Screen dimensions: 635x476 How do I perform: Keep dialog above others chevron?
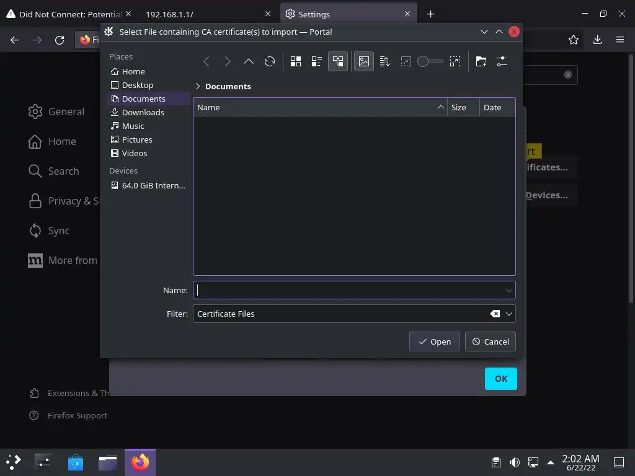pyautogui.click(x=499, y=32)
